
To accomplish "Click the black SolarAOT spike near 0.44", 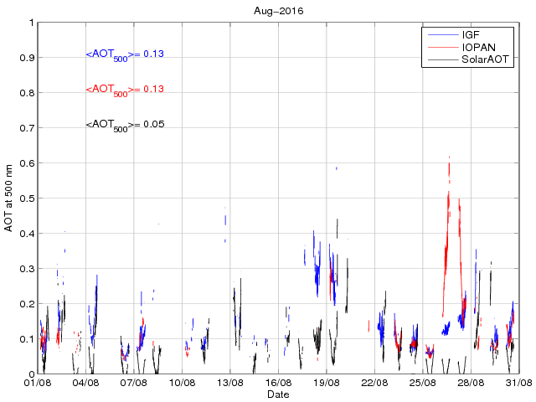I will pos(337,229).
